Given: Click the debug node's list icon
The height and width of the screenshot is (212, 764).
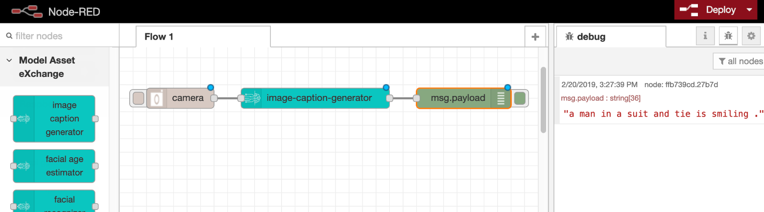Looking at the screenshot, I should [501, 98].
